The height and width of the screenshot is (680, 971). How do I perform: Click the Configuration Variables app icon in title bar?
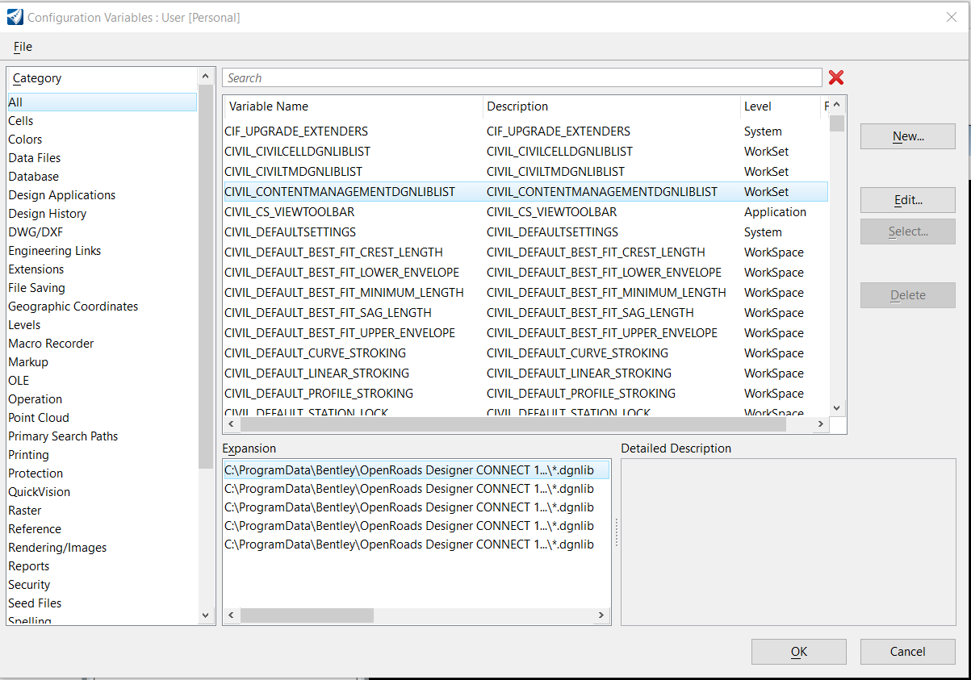pyautogui.click(x=15, y=17)
